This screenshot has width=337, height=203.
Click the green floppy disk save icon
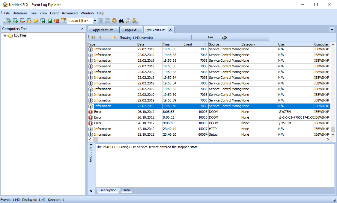click(x=50, y=21)
